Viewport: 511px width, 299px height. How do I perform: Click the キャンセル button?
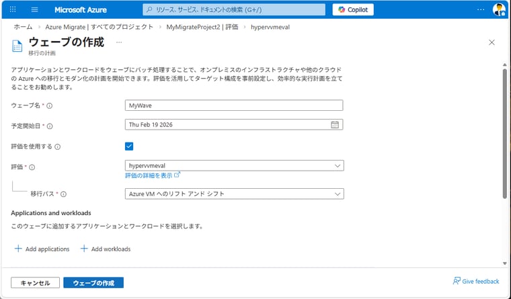pos(35,283)
